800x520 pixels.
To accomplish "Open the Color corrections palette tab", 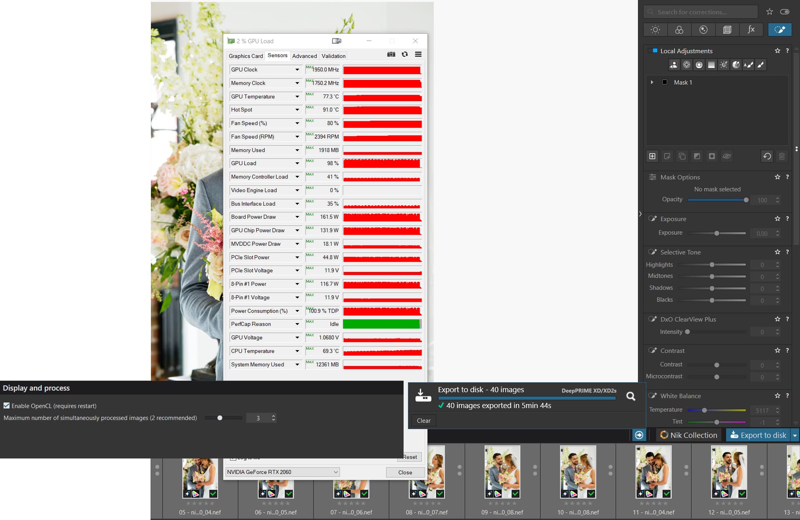I will pos(679,30).
